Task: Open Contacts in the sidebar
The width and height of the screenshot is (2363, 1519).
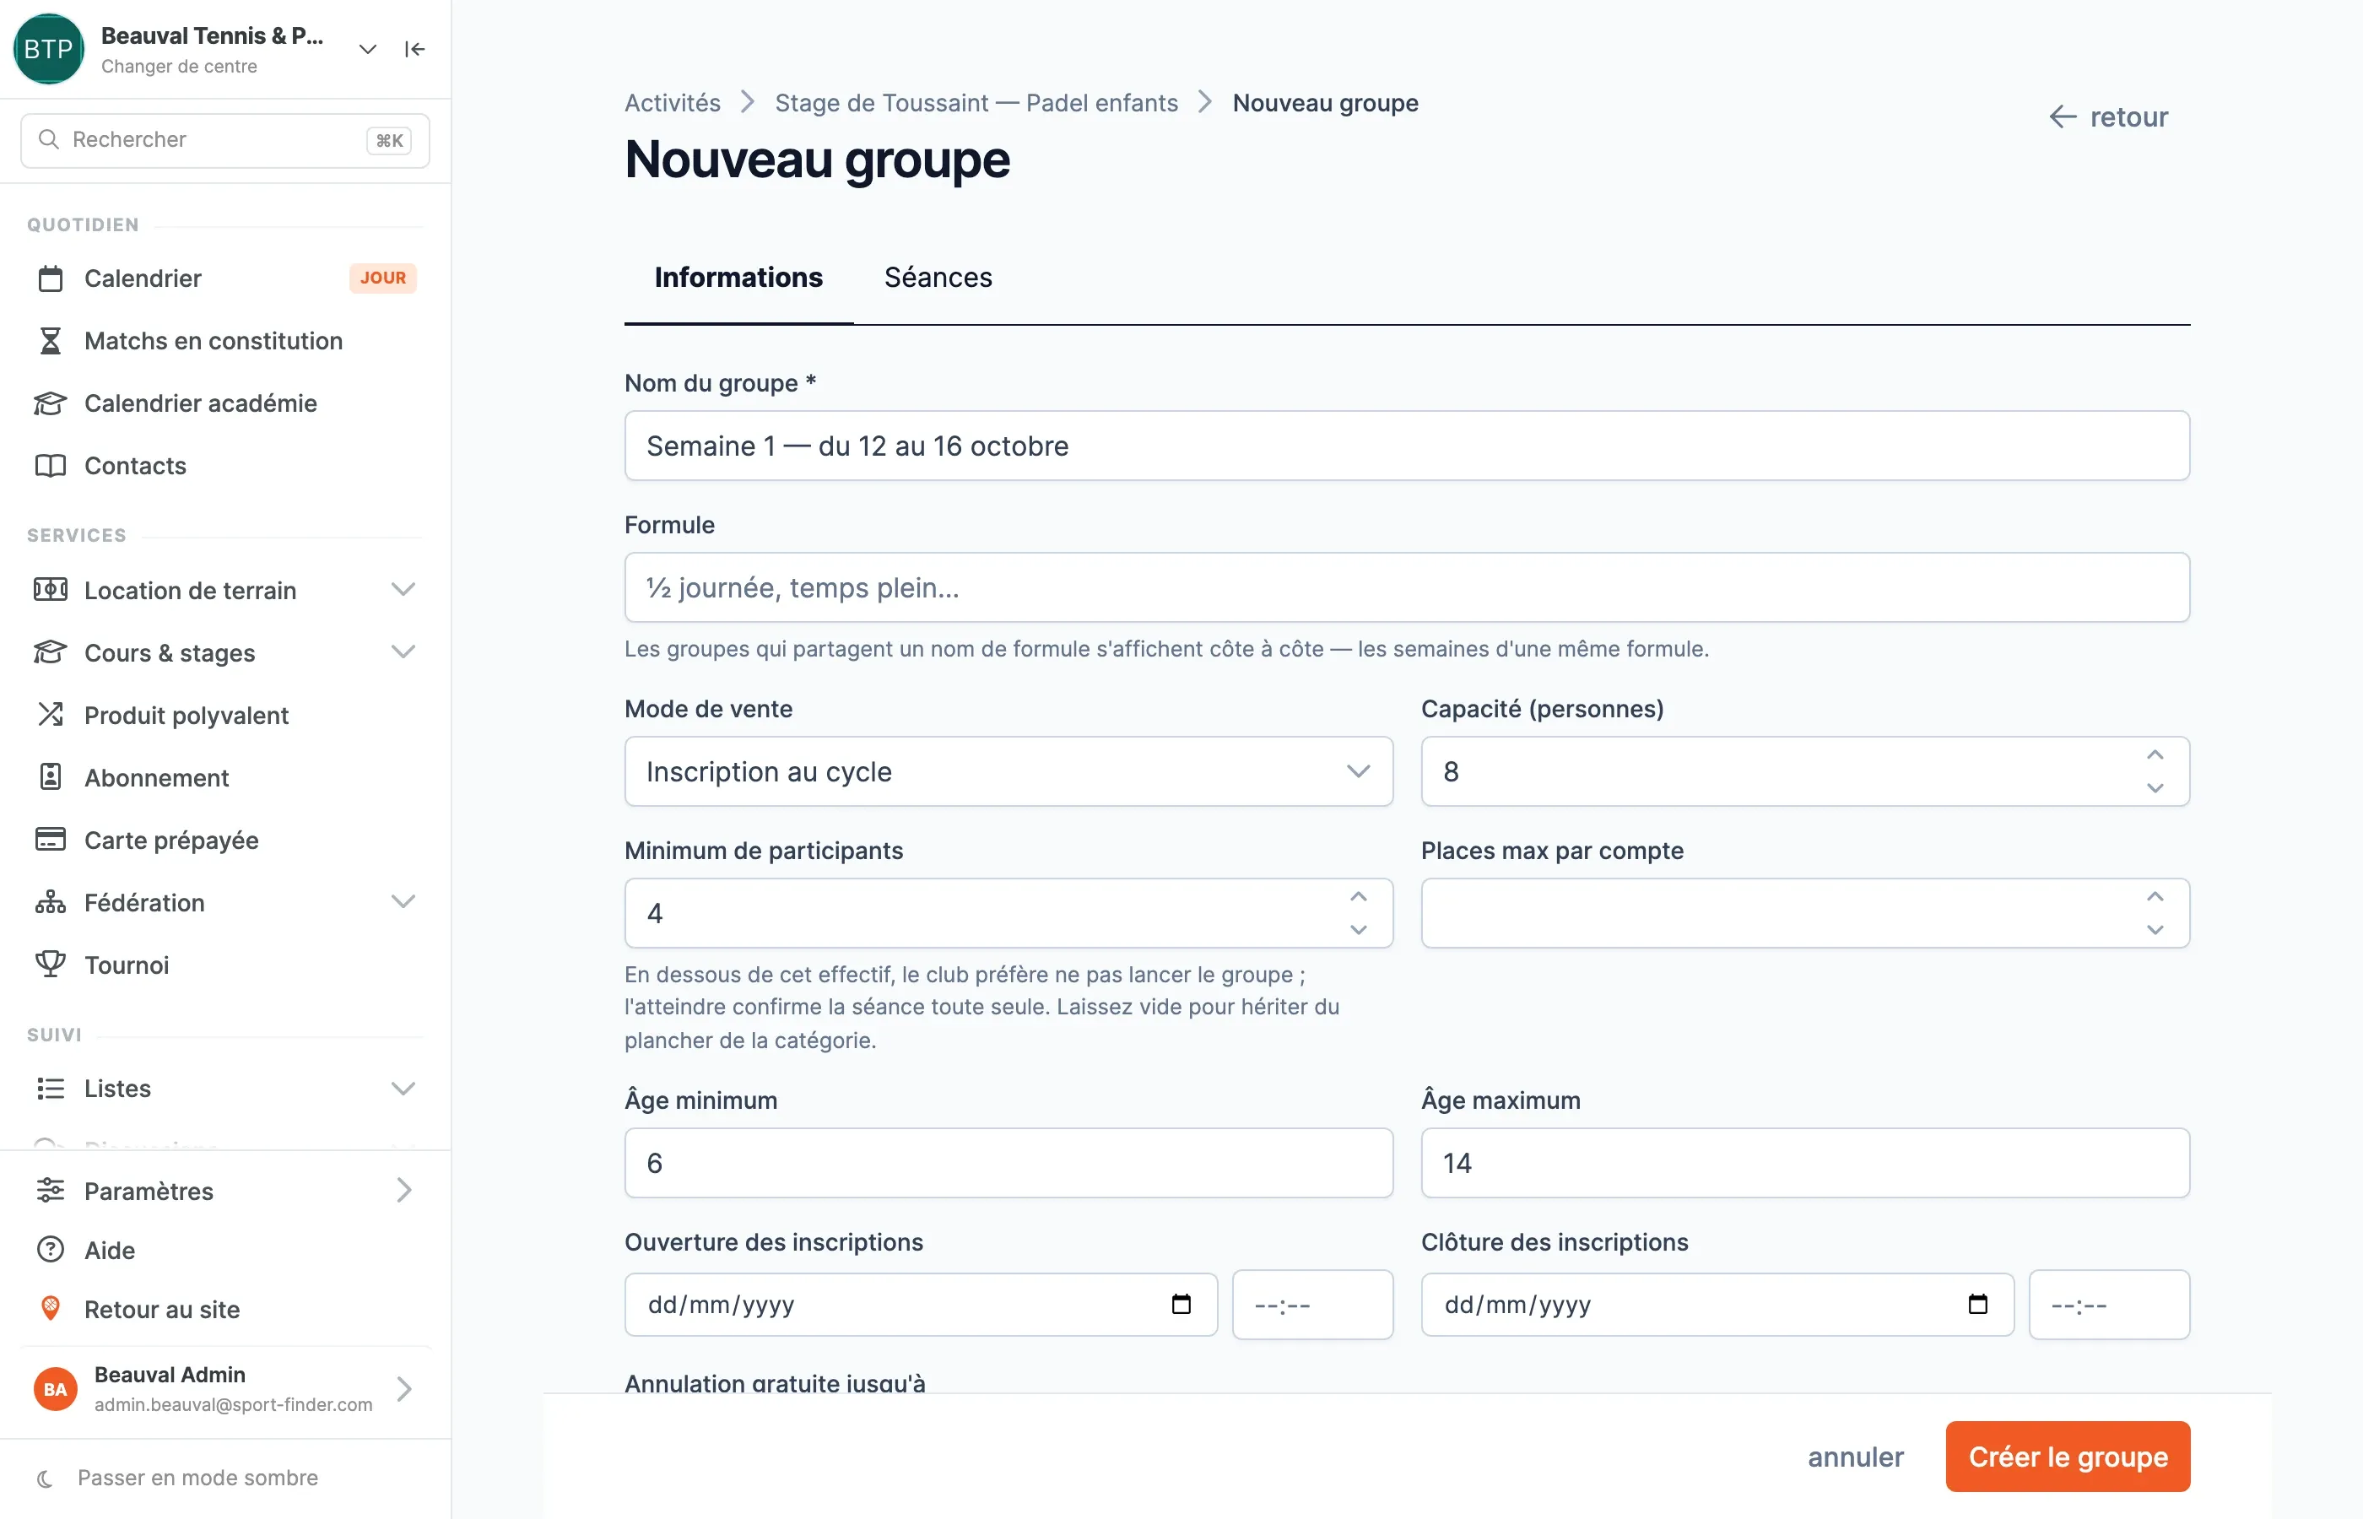Action: 135,466
